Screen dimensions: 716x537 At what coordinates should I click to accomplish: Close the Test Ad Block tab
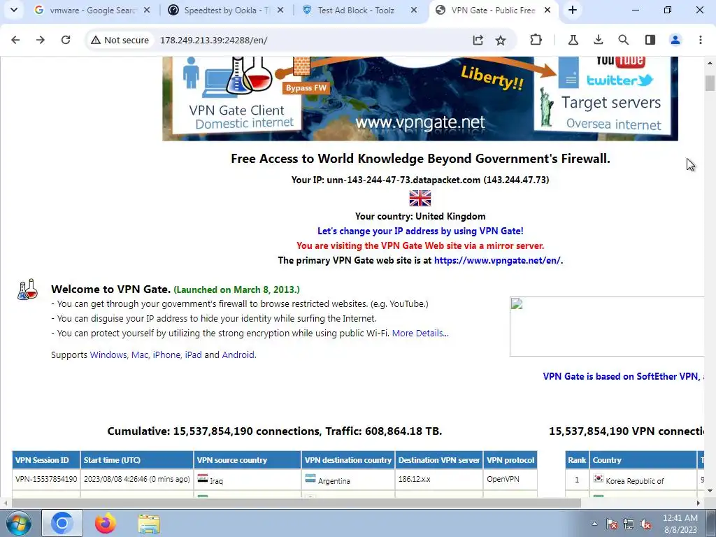click(x=414, y=10)
